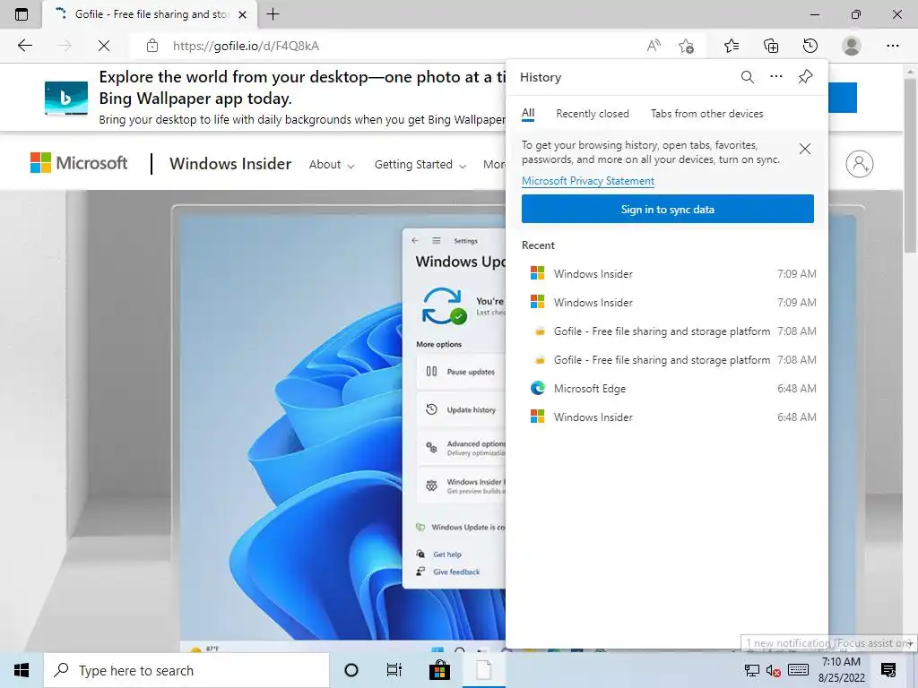The width and height of the screenshot is (918, 688).
Task: Pin the History panel
Action: pyautogui.click(x=806, y=77)
